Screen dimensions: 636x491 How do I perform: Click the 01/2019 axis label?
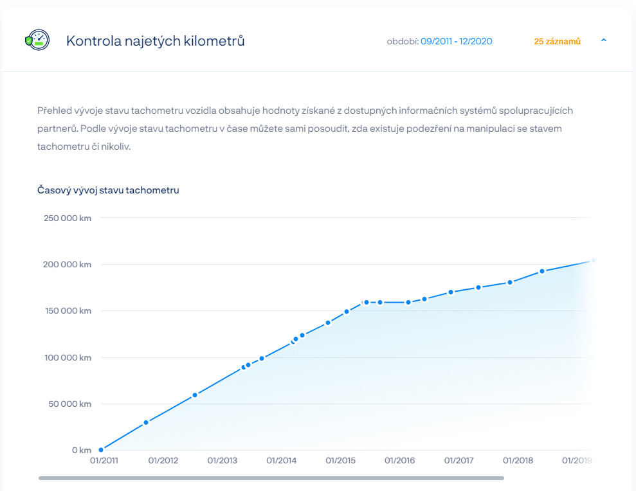tap(577, 461)
